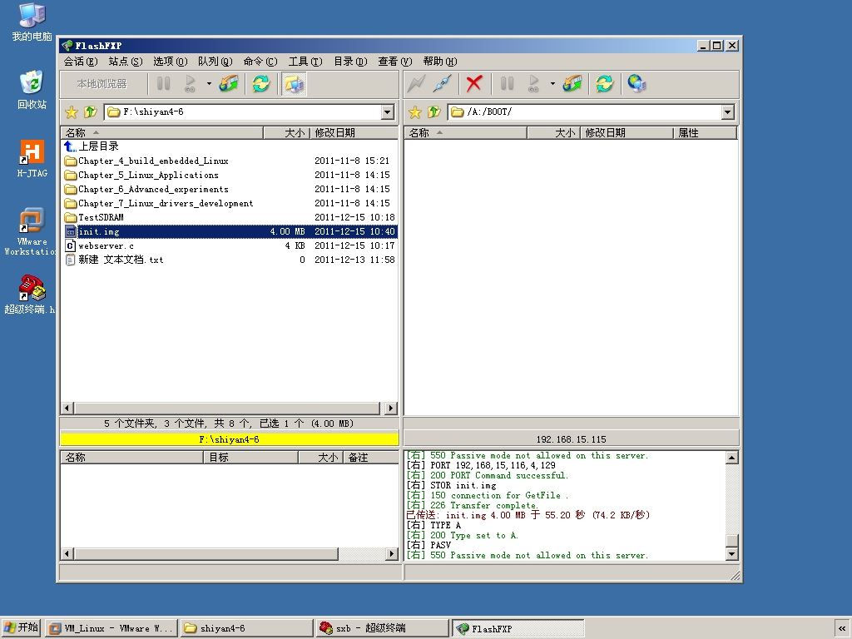
Task: Toggle the switch-to-local-browser icon
Action: click(294, 84)
